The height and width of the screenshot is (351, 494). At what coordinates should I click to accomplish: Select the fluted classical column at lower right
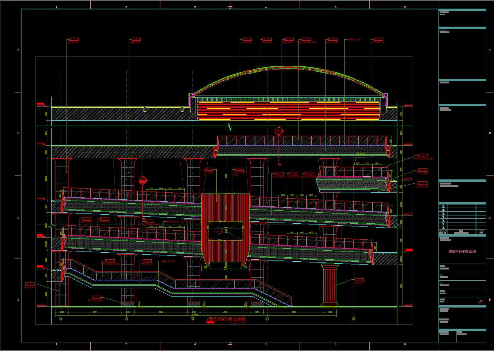tap(330, 285)
